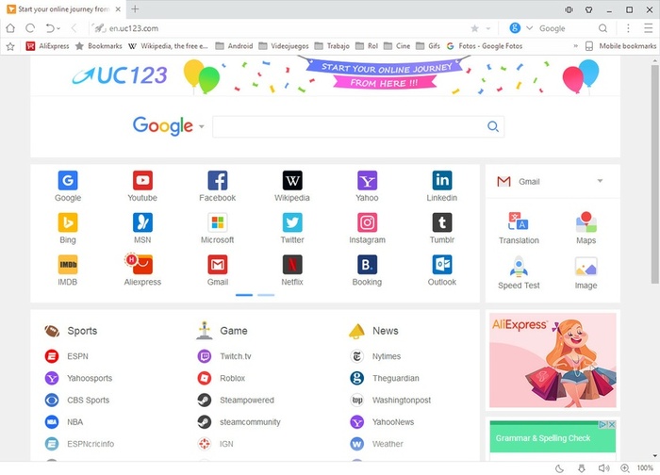Open the Yahoo shortcut tile

tap(367, 186)
